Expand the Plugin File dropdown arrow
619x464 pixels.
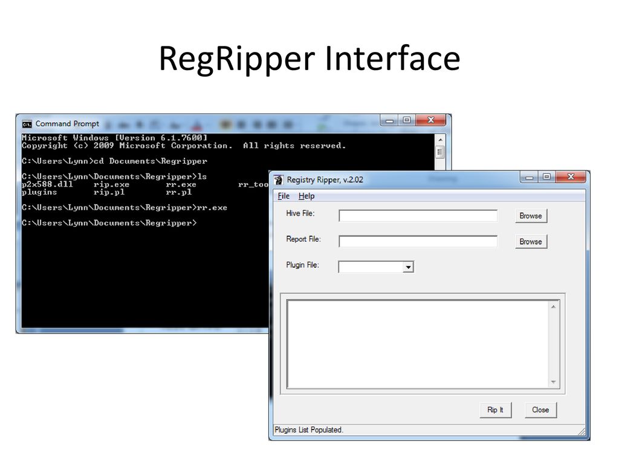coord(408,267)
